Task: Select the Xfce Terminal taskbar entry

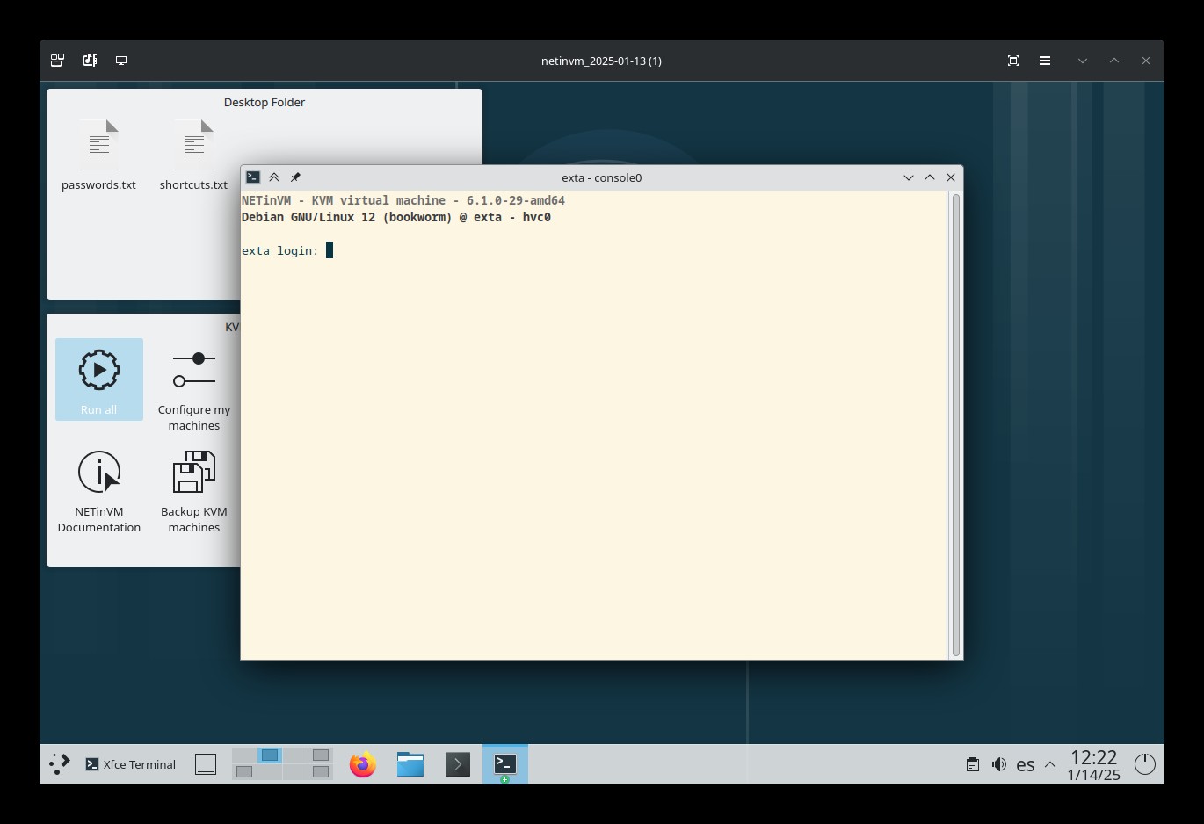Action: [x=130, y=764]
